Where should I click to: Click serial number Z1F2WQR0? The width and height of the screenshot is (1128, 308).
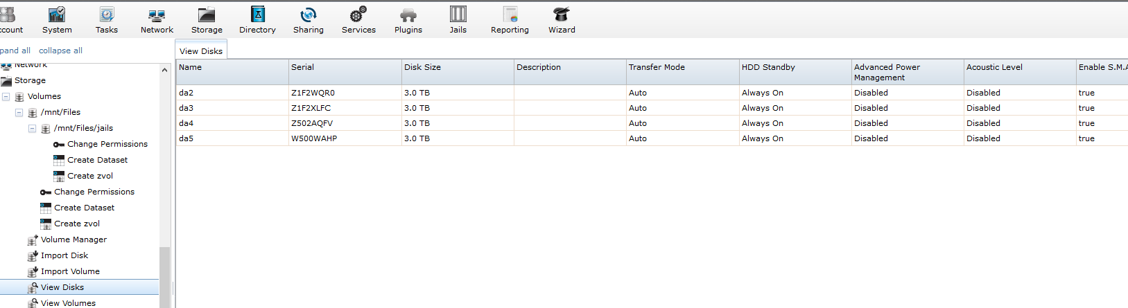tap(313, 93)
